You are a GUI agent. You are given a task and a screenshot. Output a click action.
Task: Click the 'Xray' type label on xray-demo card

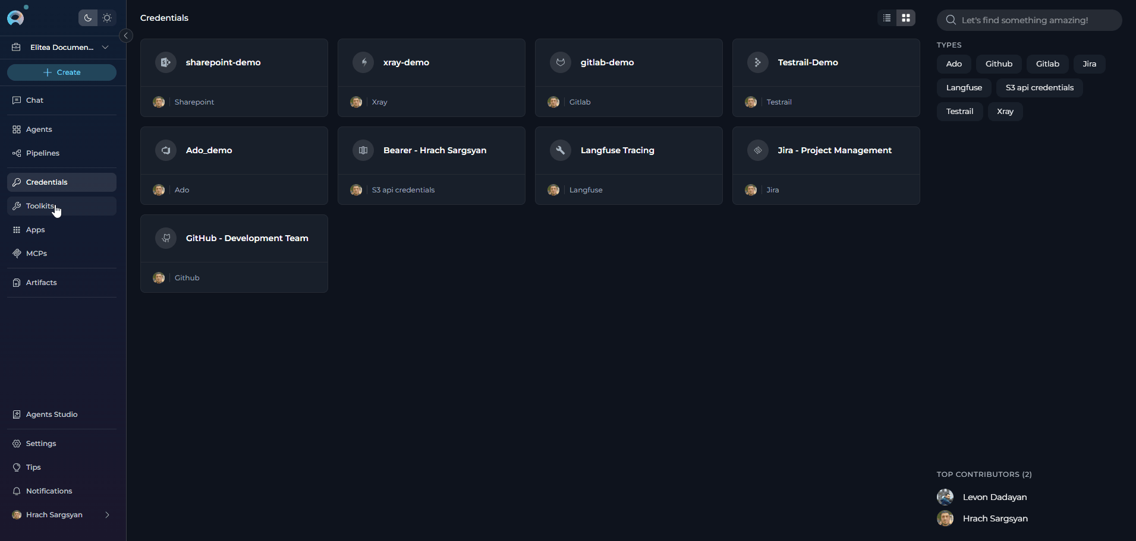(379, 102)
